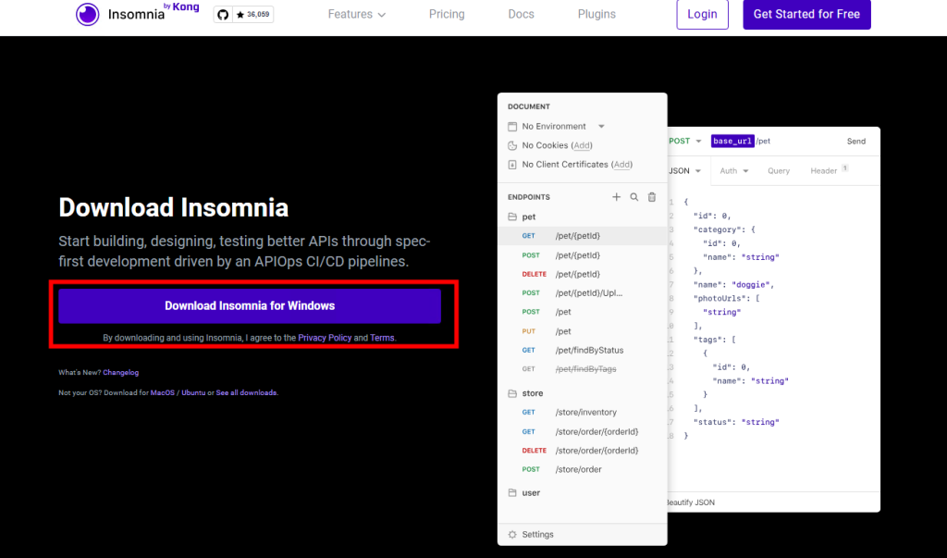Click the 36,059 star count

tap(253, 15)
